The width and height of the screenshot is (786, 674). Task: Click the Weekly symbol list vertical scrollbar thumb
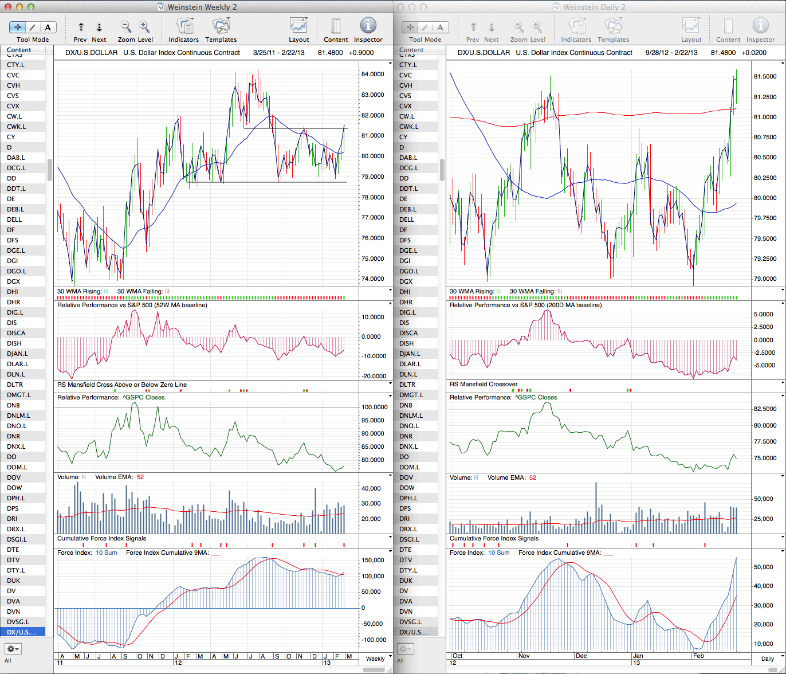(50, 170)
